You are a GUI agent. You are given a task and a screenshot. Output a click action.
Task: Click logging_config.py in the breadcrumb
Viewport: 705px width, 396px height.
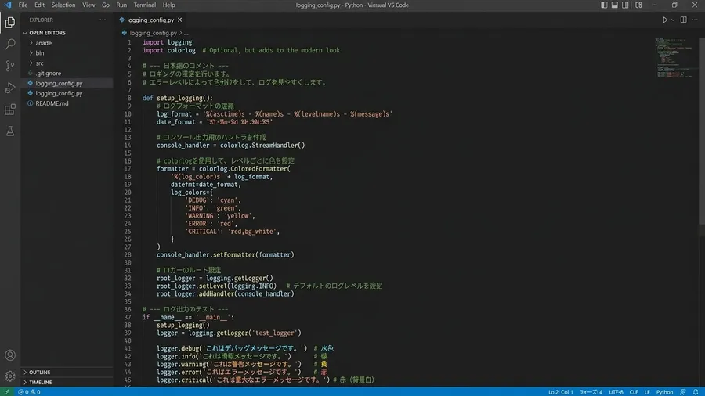pos(154,33)
